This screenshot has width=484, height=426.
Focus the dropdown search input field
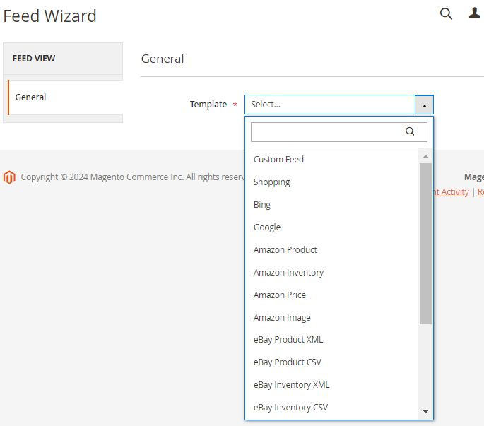(x=339, y=132)
